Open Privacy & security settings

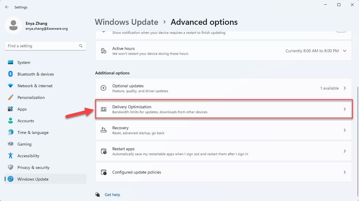[x=46, y=167]
